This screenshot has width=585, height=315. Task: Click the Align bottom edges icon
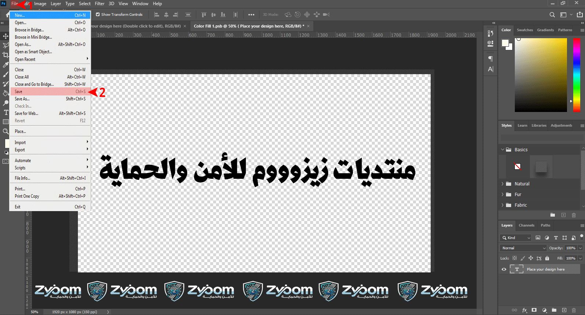tap(223, 15)
